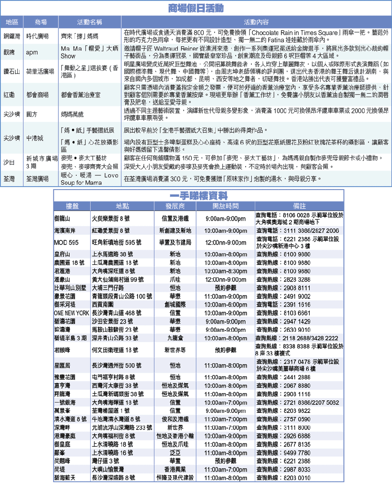Select the 尚翹峰 property name
The image size is (392, 484).
click(62, 461)
